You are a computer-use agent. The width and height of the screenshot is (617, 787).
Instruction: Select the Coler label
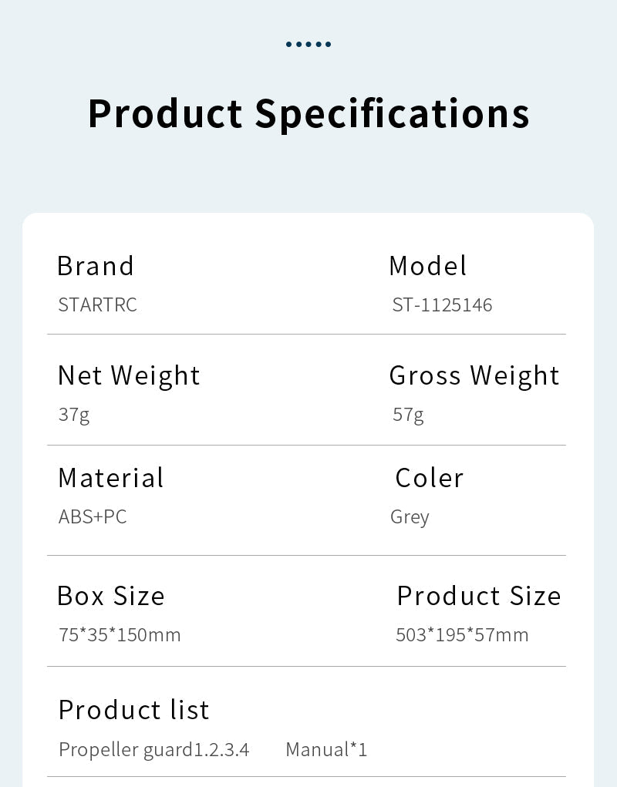pyautogui.click(x=430, y=478)
